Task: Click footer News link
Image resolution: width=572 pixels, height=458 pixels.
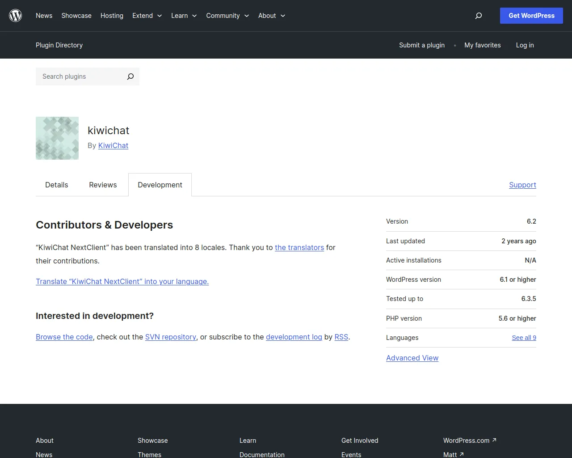Action: tap(44, 454)
